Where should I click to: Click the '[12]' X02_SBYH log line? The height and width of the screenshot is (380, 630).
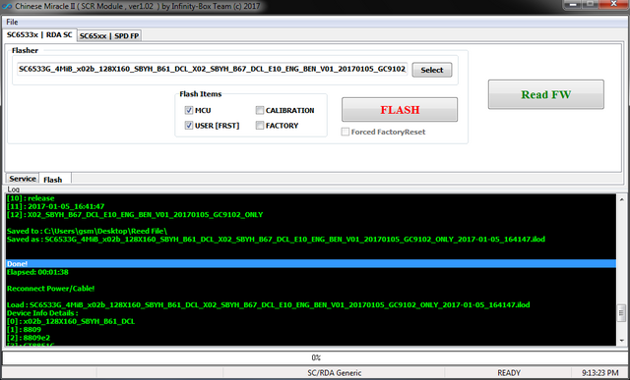135,214
